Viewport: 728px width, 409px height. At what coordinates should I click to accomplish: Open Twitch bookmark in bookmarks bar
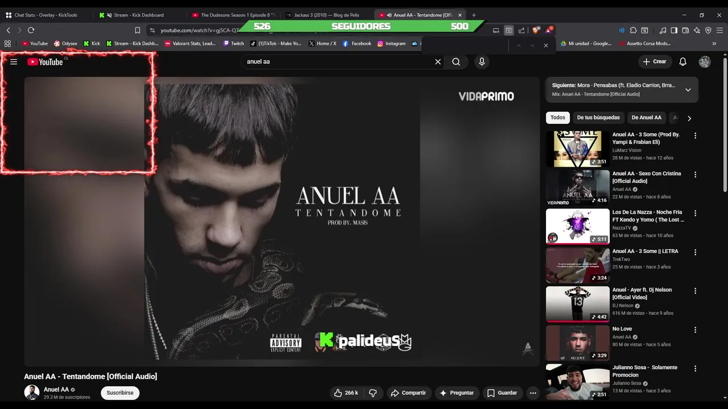(234, 43)
